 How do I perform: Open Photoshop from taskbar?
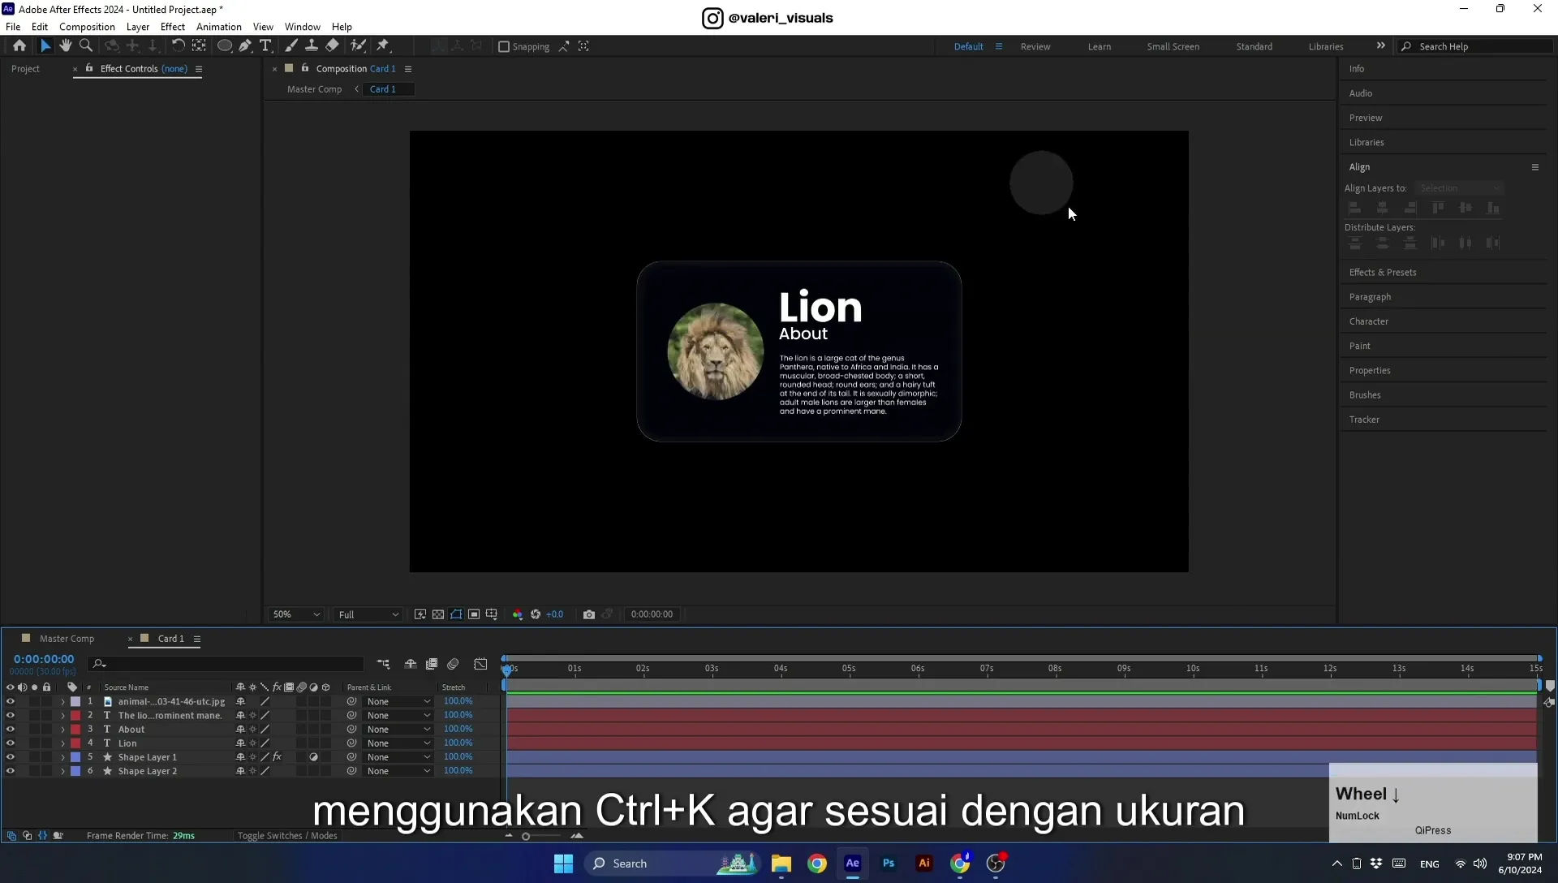click(x=889, y=864)
